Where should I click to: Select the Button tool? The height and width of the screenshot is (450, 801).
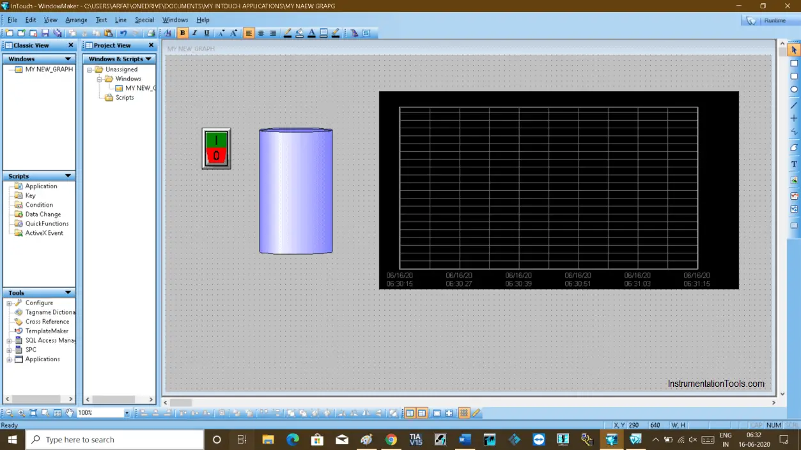tap(794, 225)
